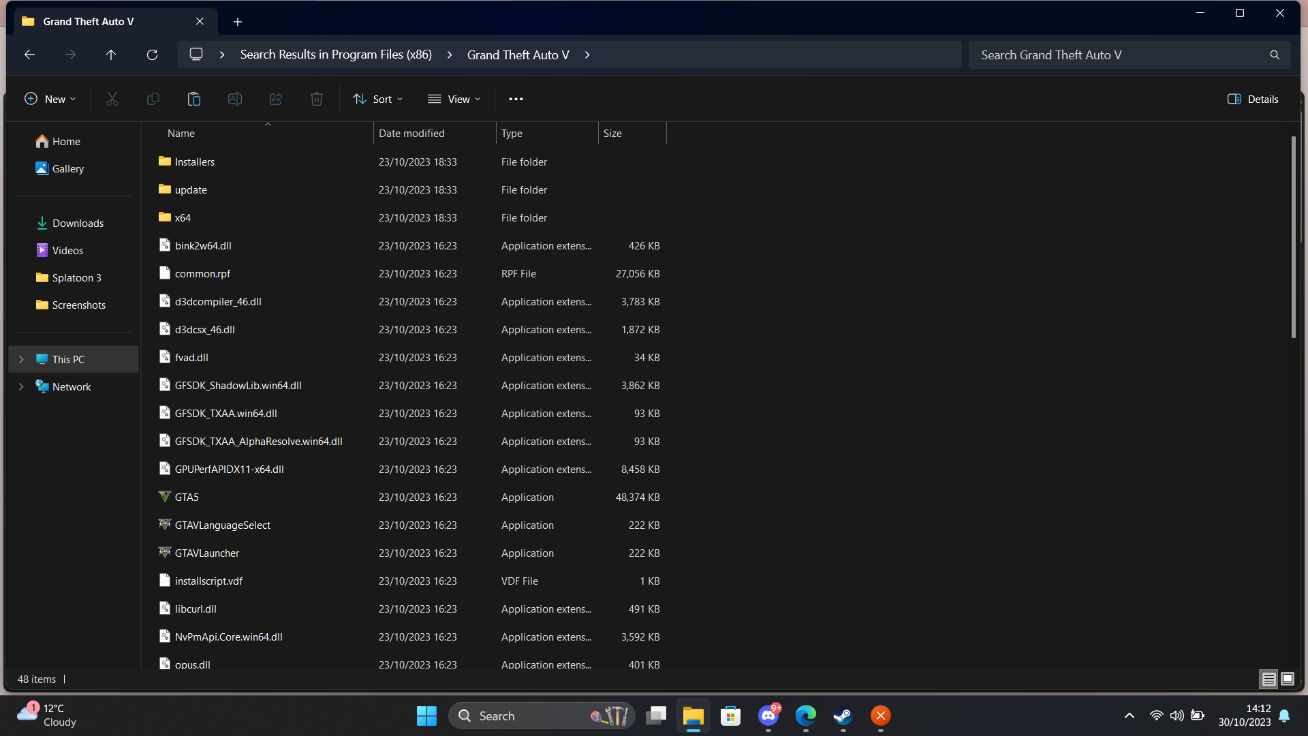1308x736 pixels.
Task: Click the Delete trash can icon
Action: (x=317, y=99)
